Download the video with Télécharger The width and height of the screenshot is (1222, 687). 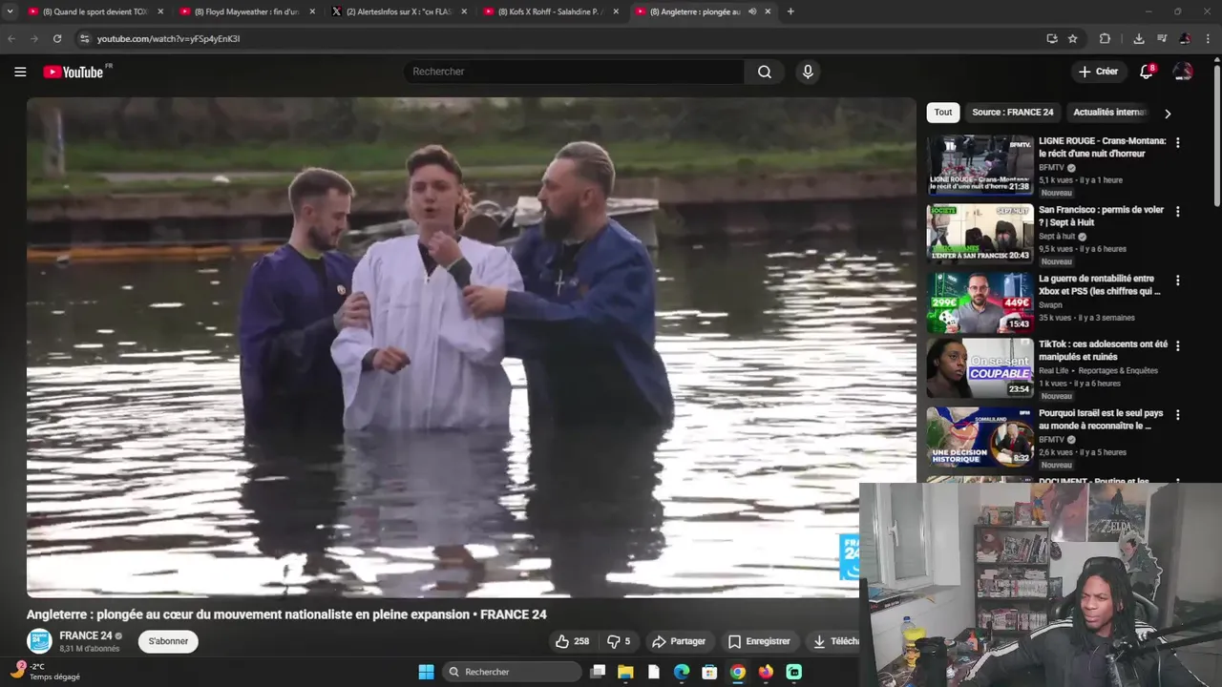834,641
